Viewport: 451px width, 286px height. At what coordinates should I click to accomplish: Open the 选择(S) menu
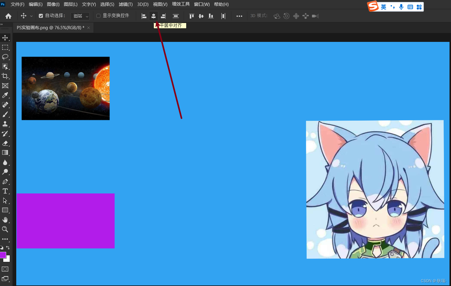point(107,4)
